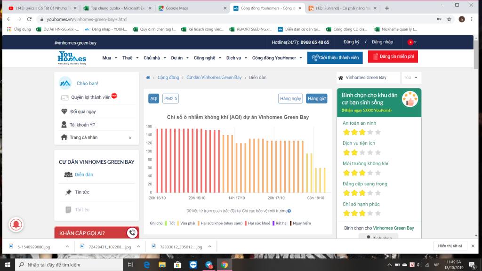Click the chat avatar icon beside Chào bạn
Viewport: 482px width, 271px height.
[65, 83]
